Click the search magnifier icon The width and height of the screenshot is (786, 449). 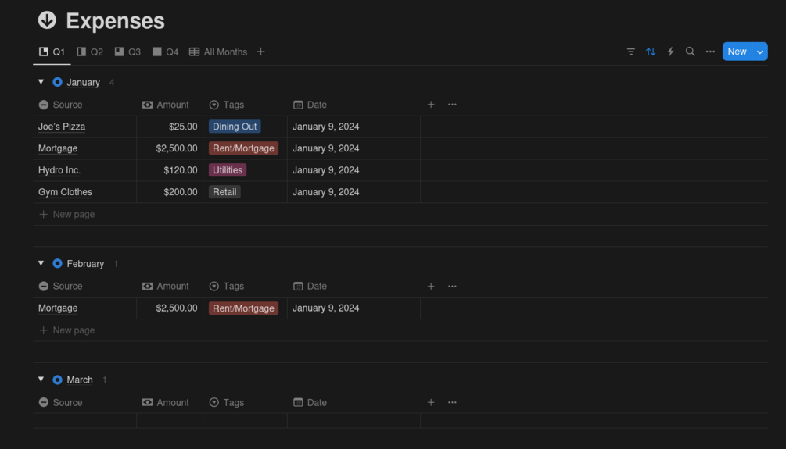pyautogui.click(x=691, y=52)
